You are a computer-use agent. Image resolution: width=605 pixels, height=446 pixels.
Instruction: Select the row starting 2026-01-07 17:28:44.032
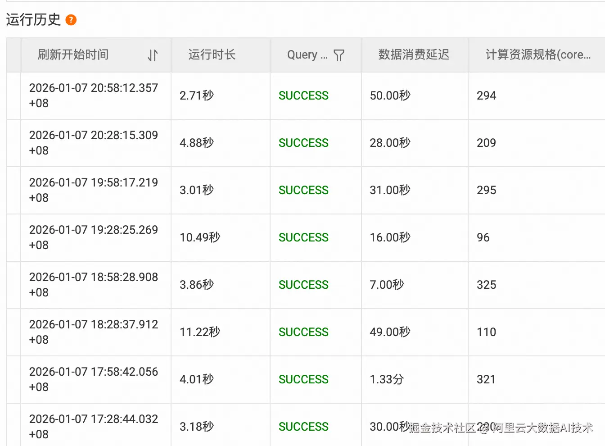click(93, 426)
